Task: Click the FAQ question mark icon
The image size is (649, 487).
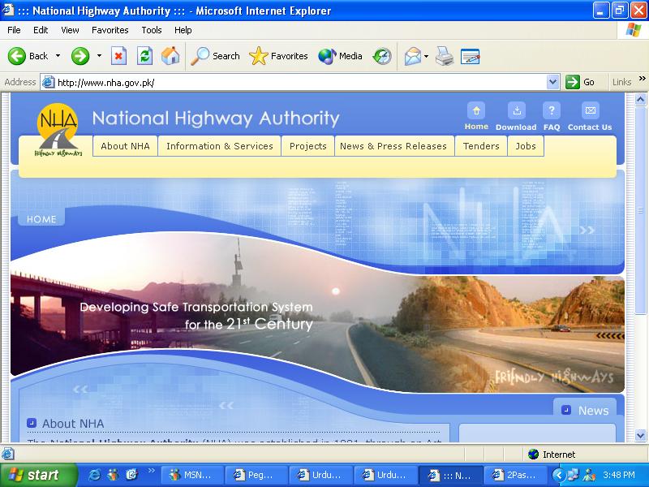Action: pyautogui.click(x=552, y=110)
